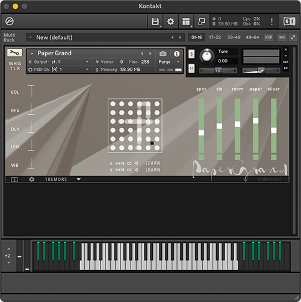This screenshot has height=302, width=301.
Task: Switch to rack page 17-32
Action: click(x=215, y=37)
